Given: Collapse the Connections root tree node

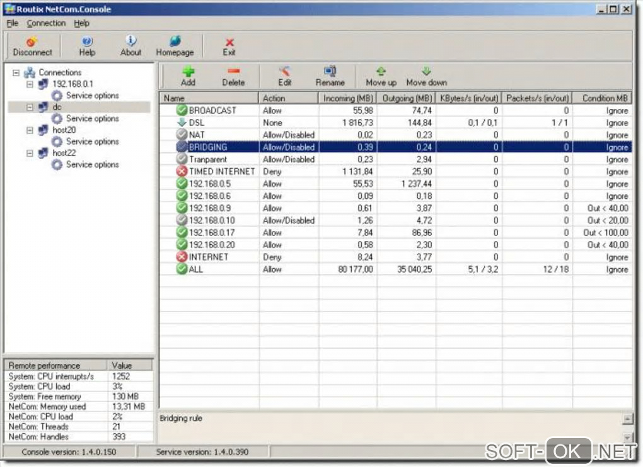Looking at the screenshot, I should click(x=16, y=73).
